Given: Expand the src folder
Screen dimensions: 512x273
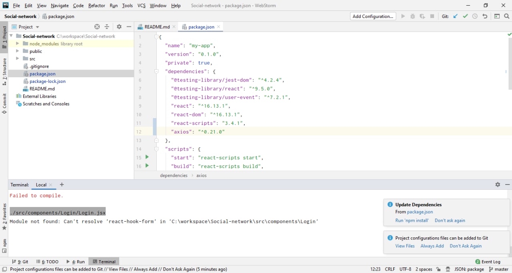Looking at the screenshot, I should pyautogui.click(x=17, y=58).
